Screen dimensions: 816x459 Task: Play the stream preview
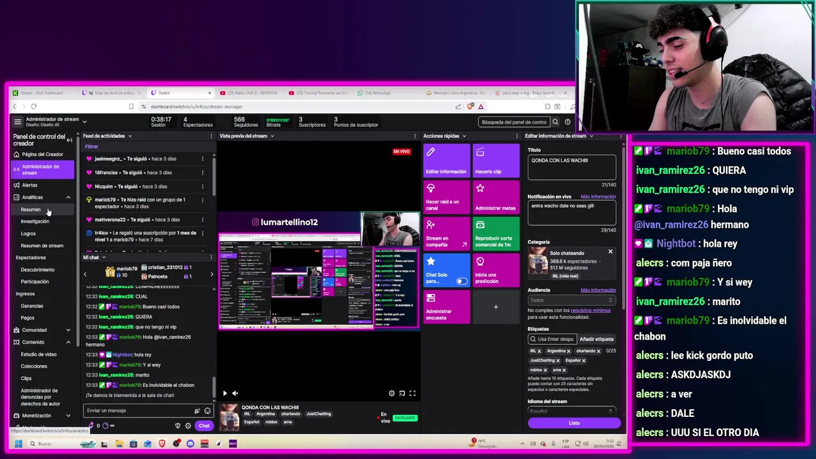[x=224, y=393]
